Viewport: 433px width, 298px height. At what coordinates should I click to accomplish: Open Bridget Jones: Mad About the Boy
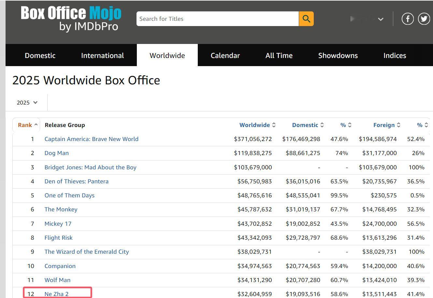[x=91, y=167]
